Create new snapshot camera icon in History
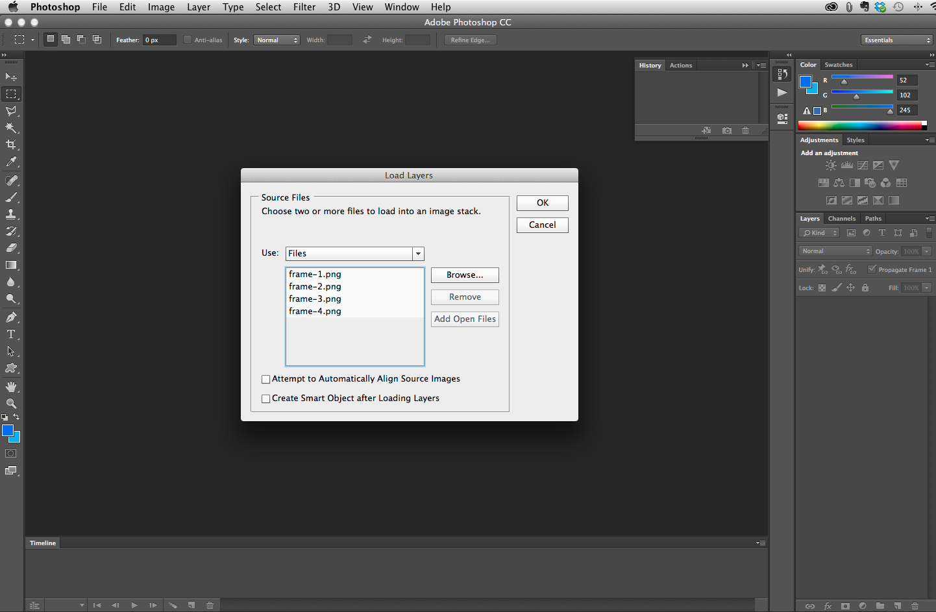 (x=727, y=130)
